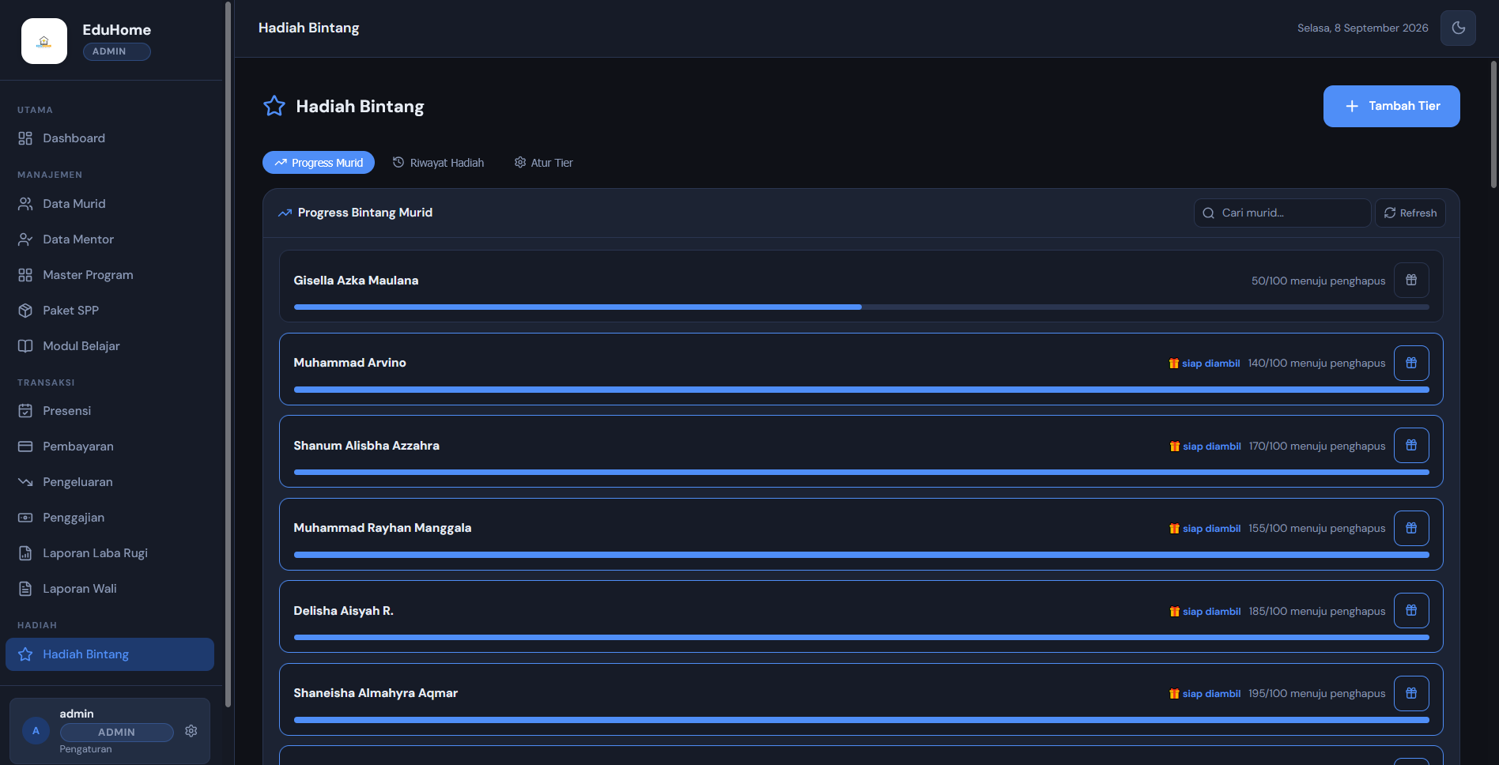Viewport: 1499px width, 765px height.
Task: Click the 195/100 menuju penghapus text
Action: coord(1317,693)
